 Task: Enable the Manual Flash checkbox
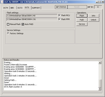click(x=8, y=24)
